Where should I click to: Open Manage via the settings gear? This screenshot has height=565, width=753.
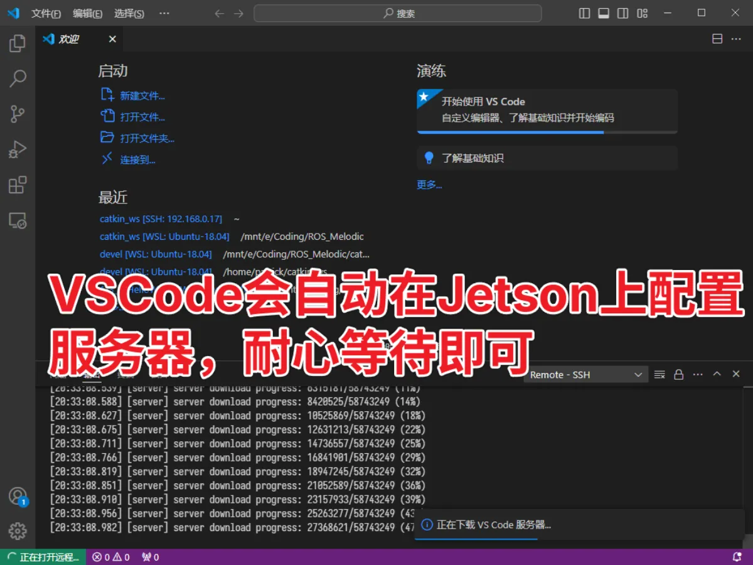(17, 530)
